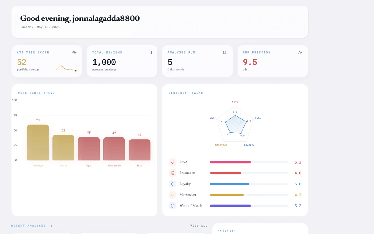Screen dimensions: 374x234
Task: Click the pulse icon in Avg Vibe Score card
Action: (x=75, y=53)
